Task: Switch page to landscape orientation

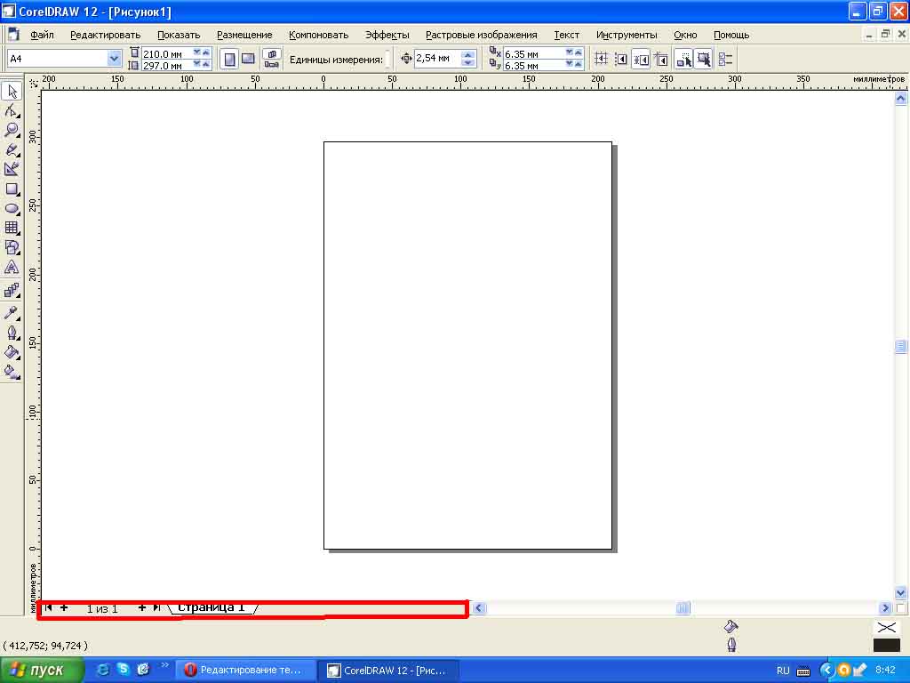Action: [x=248, y=59]
